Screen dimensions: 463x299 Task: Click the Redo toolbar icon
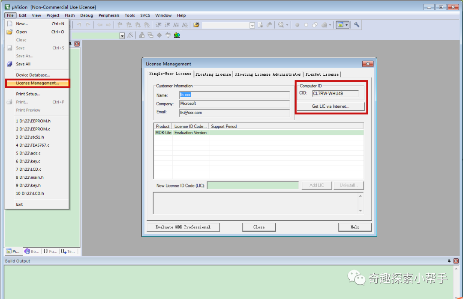pos(88,25)
